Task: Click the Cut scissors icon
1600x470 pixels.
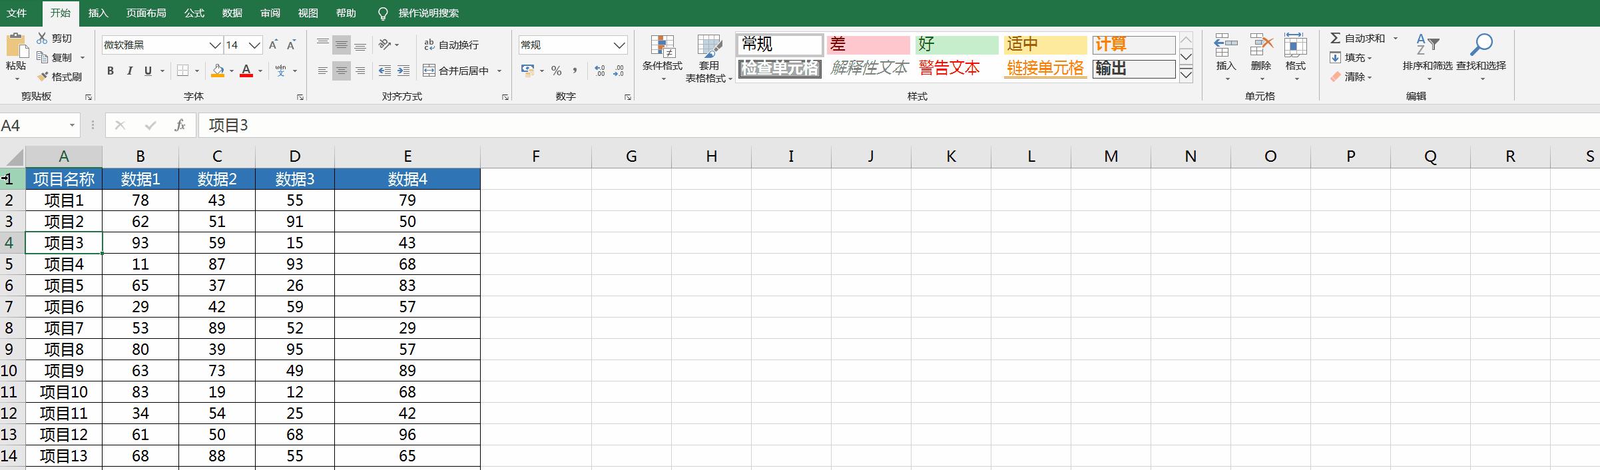Action: 42,38
